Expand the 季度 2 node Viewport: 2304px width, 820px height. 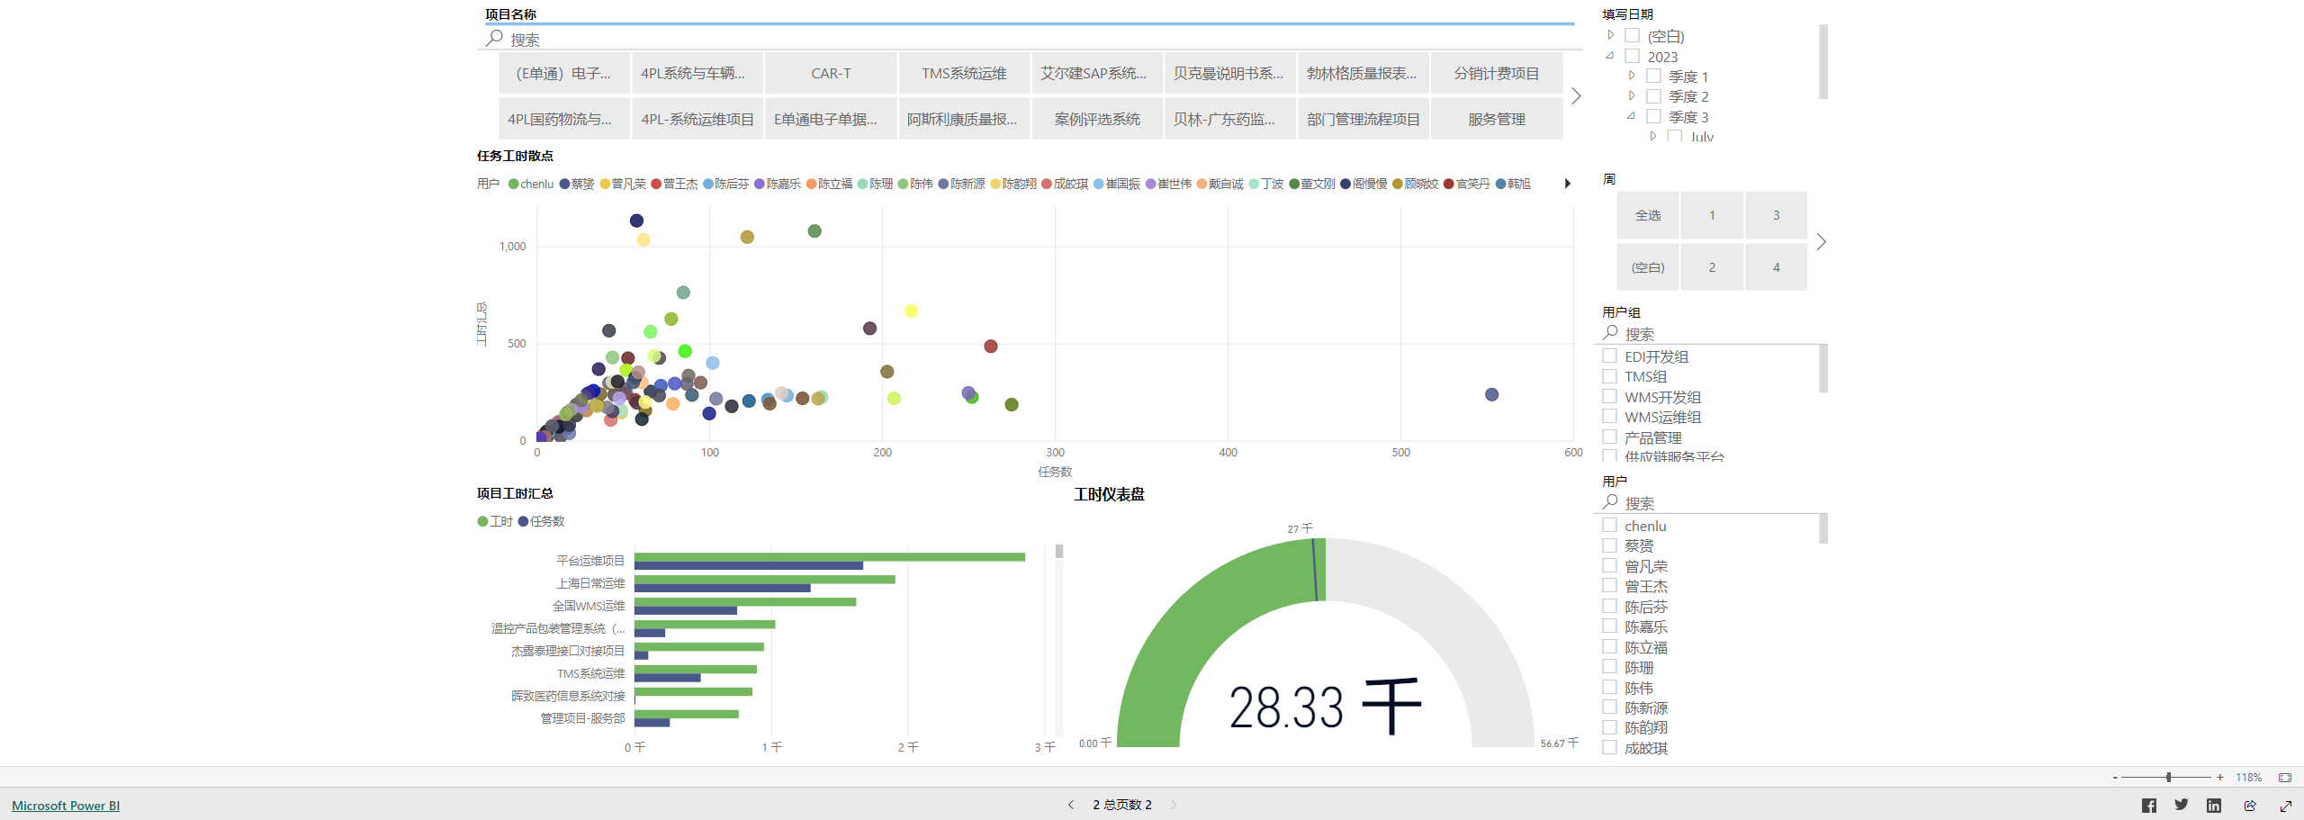click(1632, 95)
